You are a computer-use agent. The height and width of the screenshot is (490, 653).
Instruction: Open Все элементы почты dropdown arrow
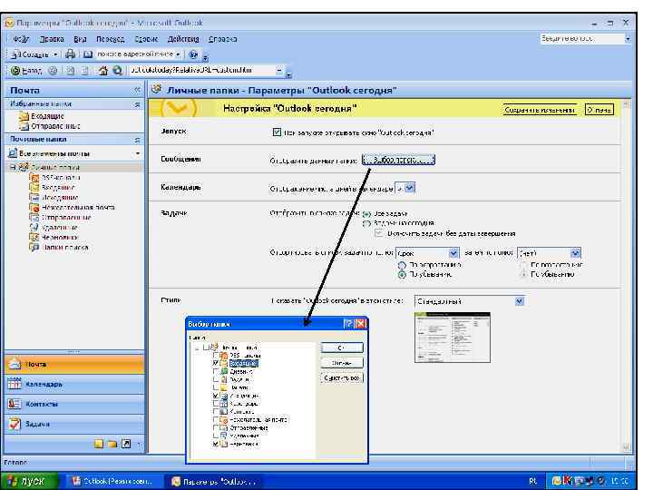click(x=138, y=153)
